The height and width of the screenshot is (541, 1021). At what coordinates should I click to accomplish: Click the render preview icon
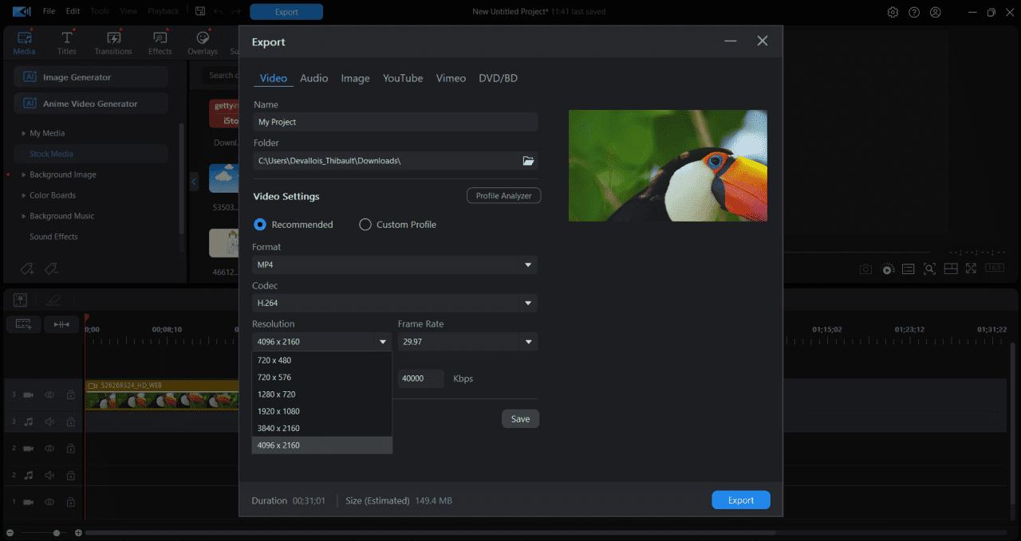pyautogui.click(x=888, y=269)
